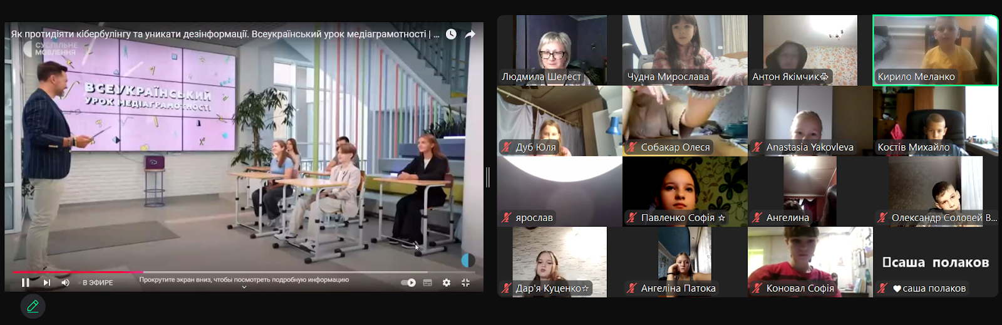This screenshot has height=325, width=1002.
Task: Click the divider handle between video and gallery
Action: (x=488, y=177)
